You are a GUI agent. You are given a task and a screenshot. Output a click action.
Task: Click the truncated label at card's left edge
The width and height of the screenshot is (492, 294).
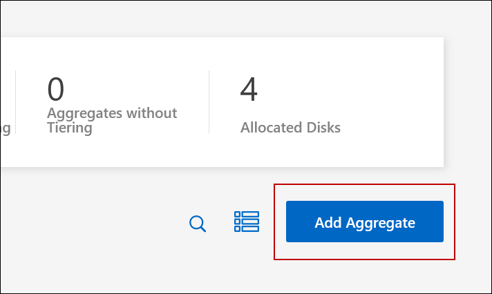coord(5,128)
